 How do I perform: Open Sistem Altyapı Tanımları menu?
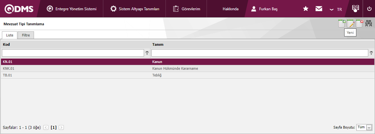coord(135,9)
